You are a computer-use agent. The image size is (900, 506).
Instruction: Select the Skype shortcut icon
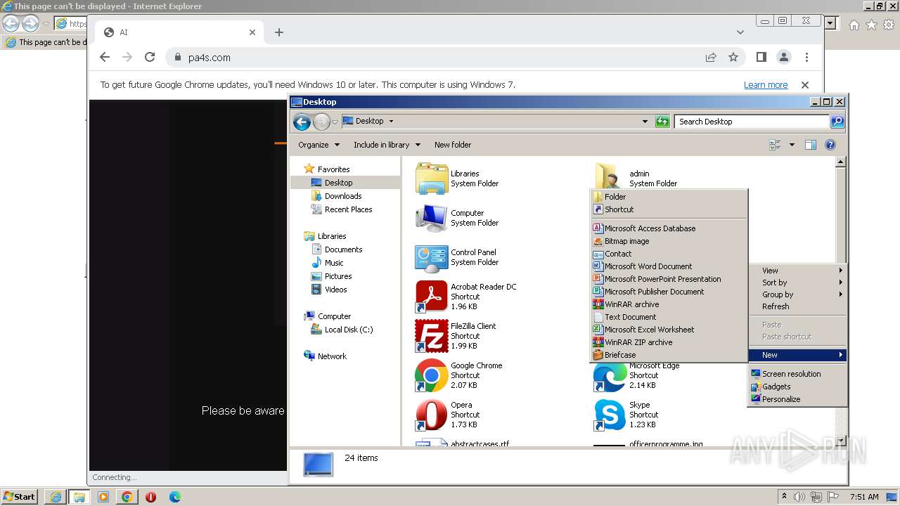click(610, 415)
